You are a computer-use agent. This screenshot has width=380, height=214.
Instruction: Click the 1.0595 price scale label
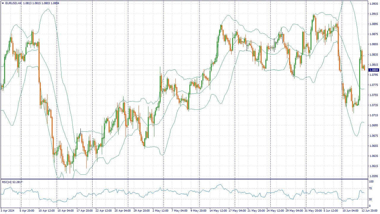(373, 176)
